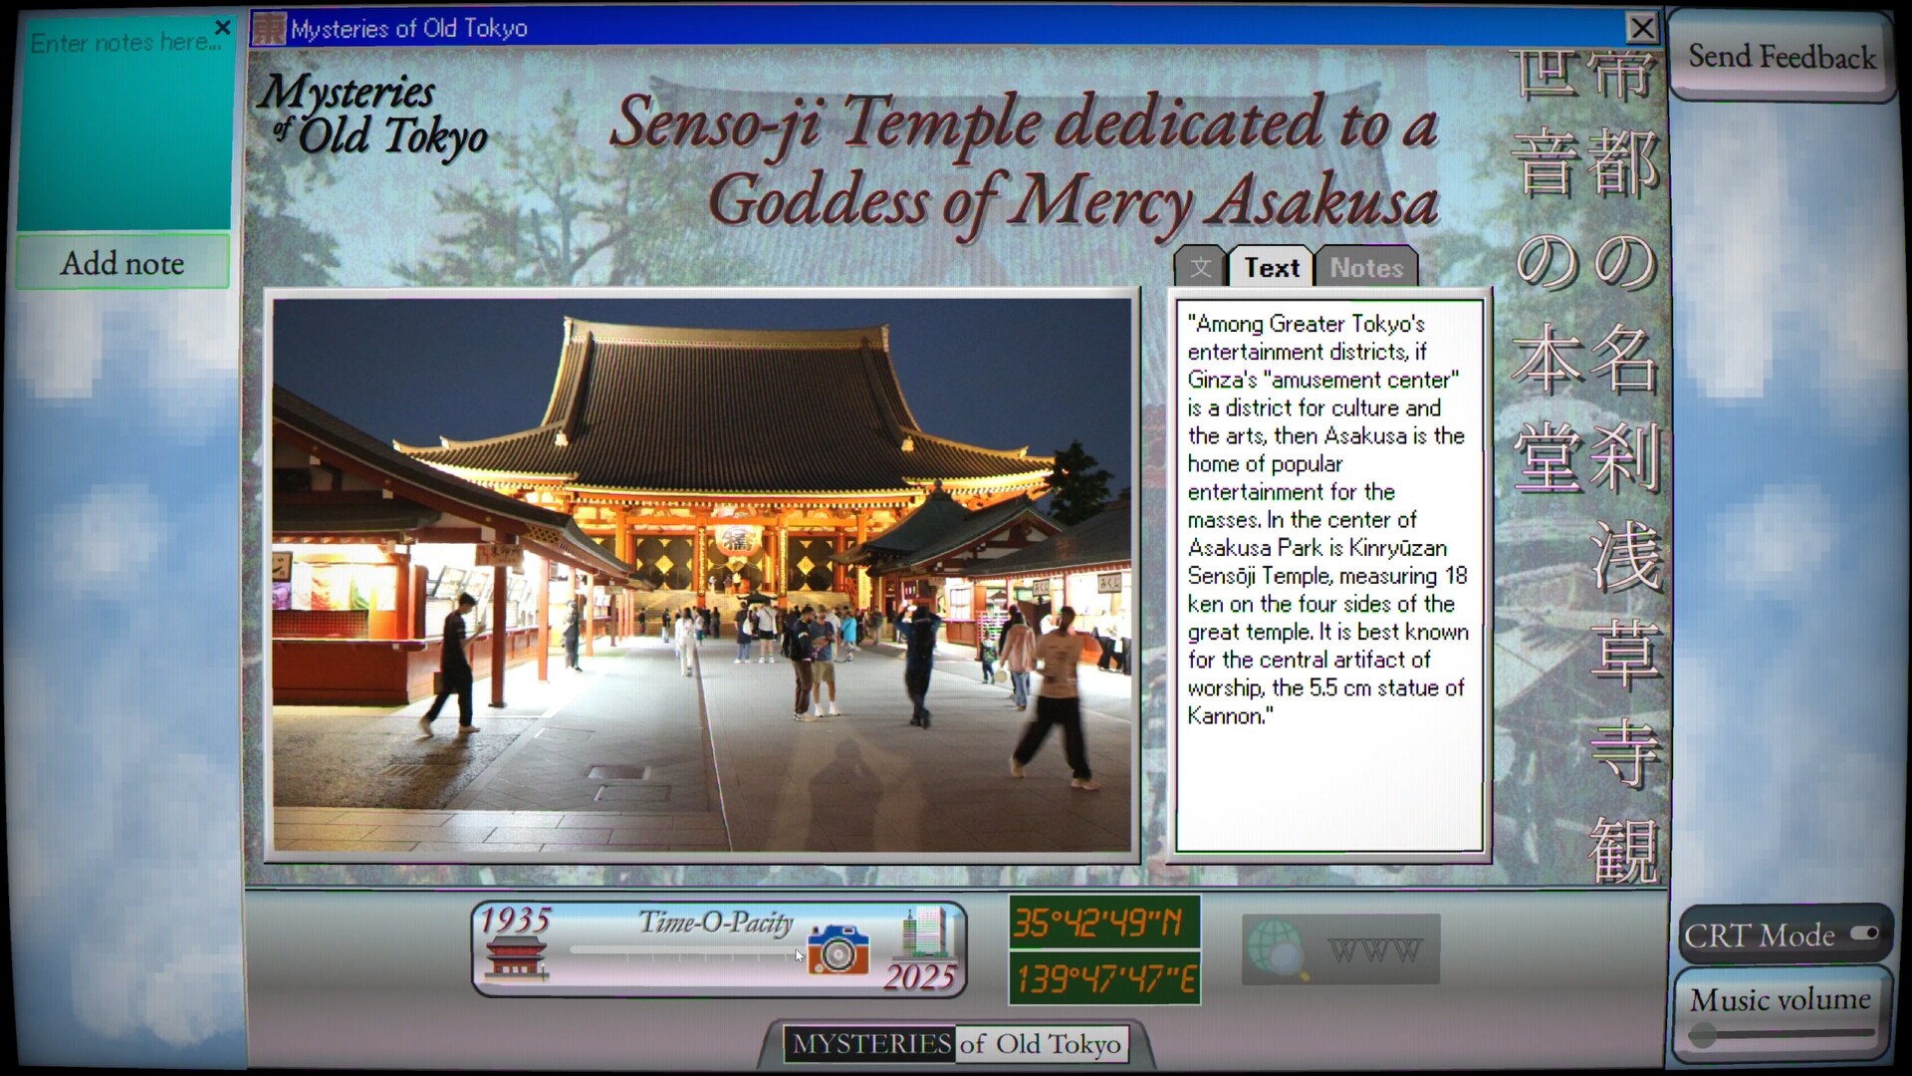This screenshot has height=1076, width=1912.
Task: Click the Send Feedback button
Action: pos(1781,57)
